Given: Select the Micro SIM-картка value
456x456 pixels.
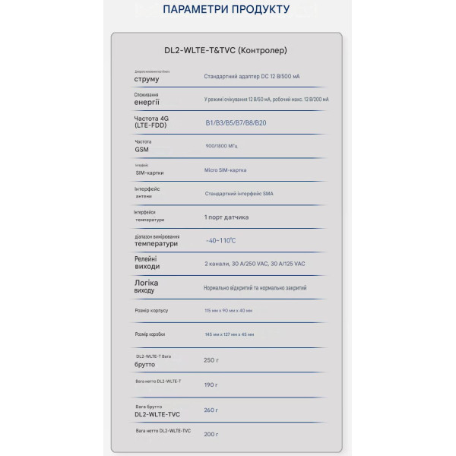Looking at the screenshot, I should (225, 170).
